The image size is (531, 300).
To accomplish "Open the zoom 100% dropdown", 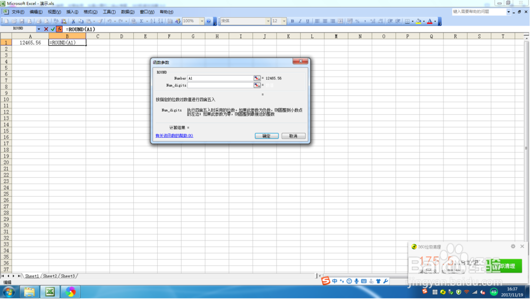I will pyautogui.click(x=202, y=21).
